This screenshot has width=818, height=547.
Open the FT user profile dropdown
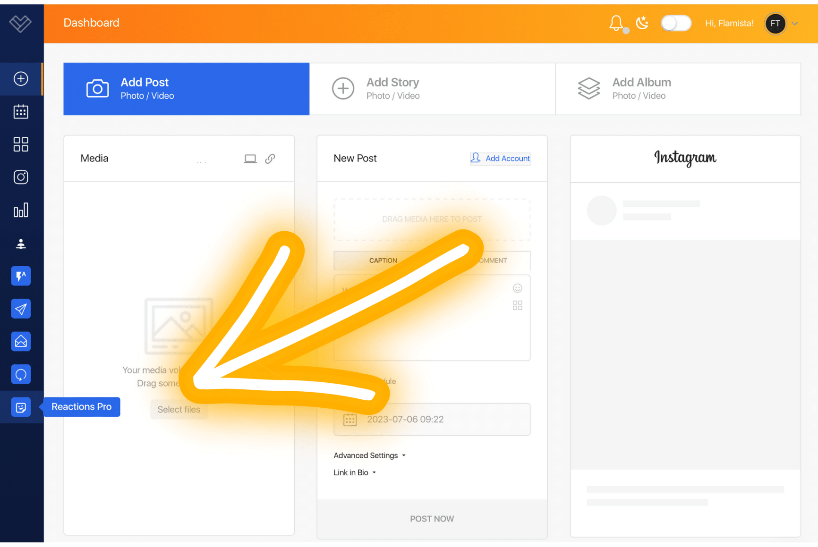pos(781,24)
